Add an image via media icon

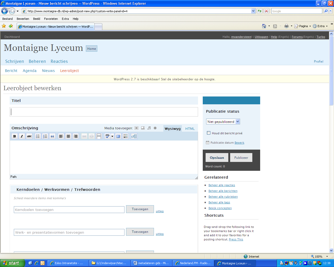[x=136, y=128]
